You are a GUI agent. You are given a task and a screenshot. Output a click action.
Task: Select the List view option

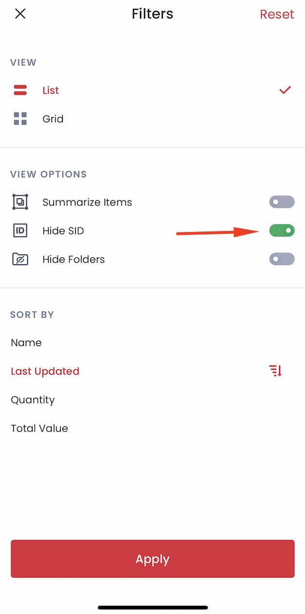[x=152, y=90]
